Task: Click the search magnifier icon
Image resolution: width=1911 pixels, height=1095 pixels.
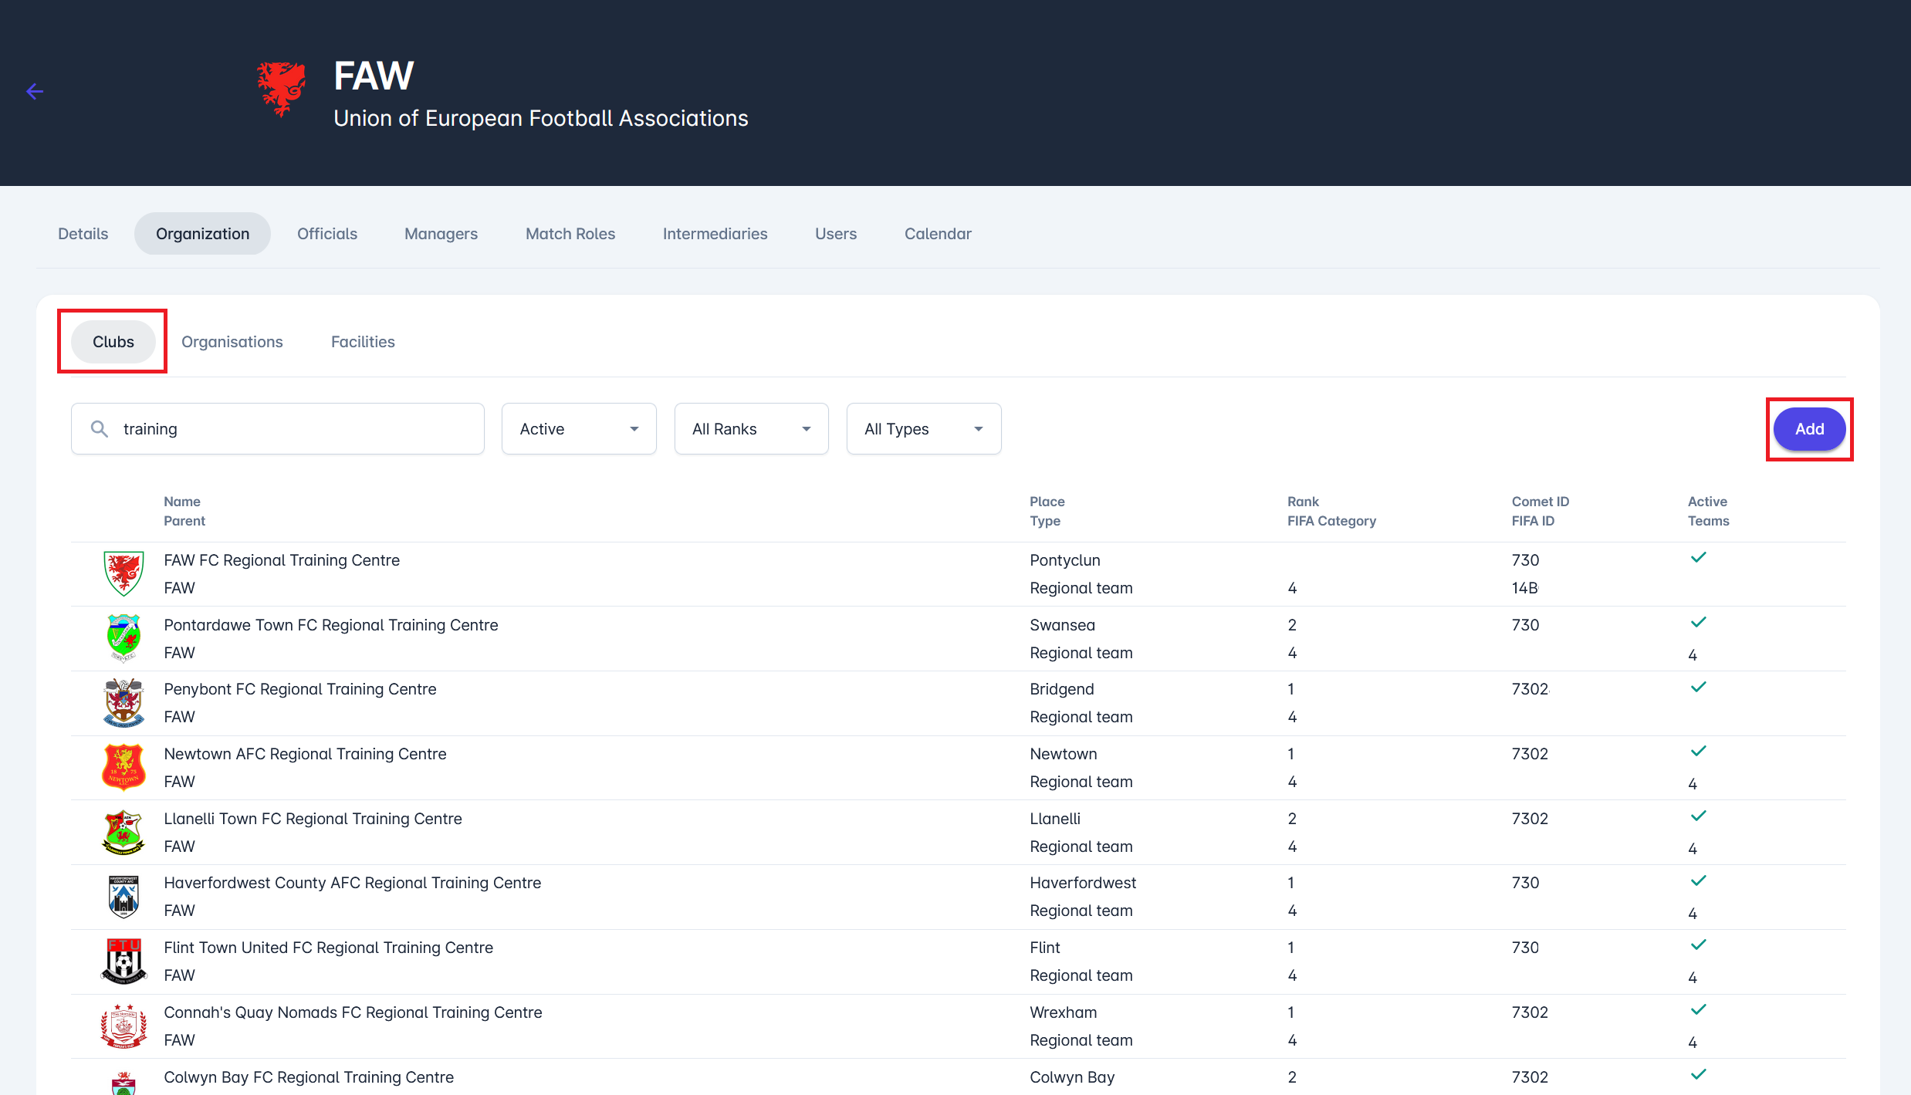Action: [100, 428]
